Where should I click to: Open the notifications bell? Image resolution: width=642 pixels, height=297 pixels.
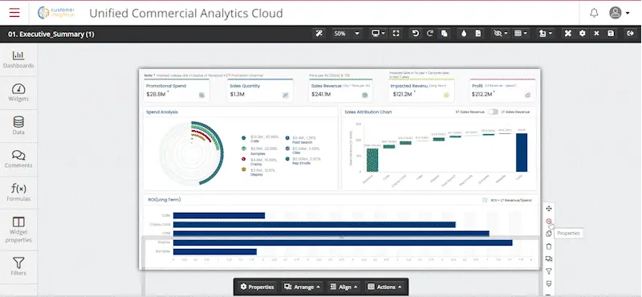coord(594,13)
